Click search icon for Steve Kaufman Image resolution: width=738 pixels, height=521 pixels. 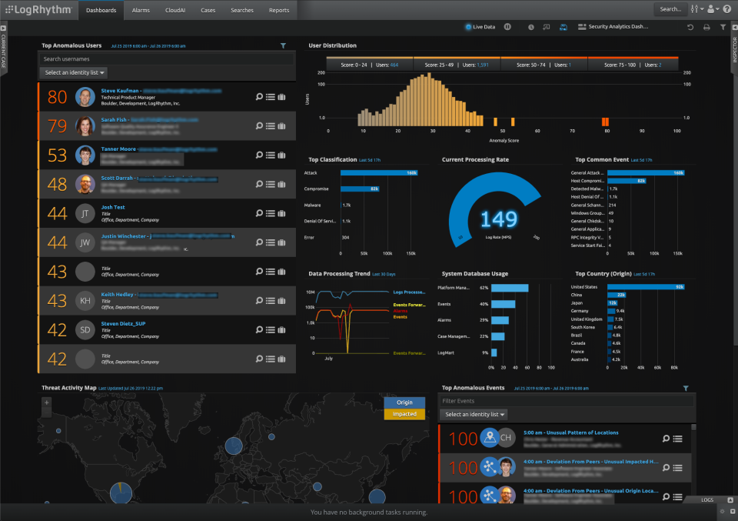click(259, 96)
